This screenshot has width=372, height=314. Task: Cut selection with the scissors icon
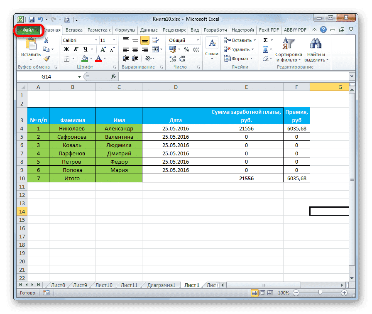[x=46, y=40]
